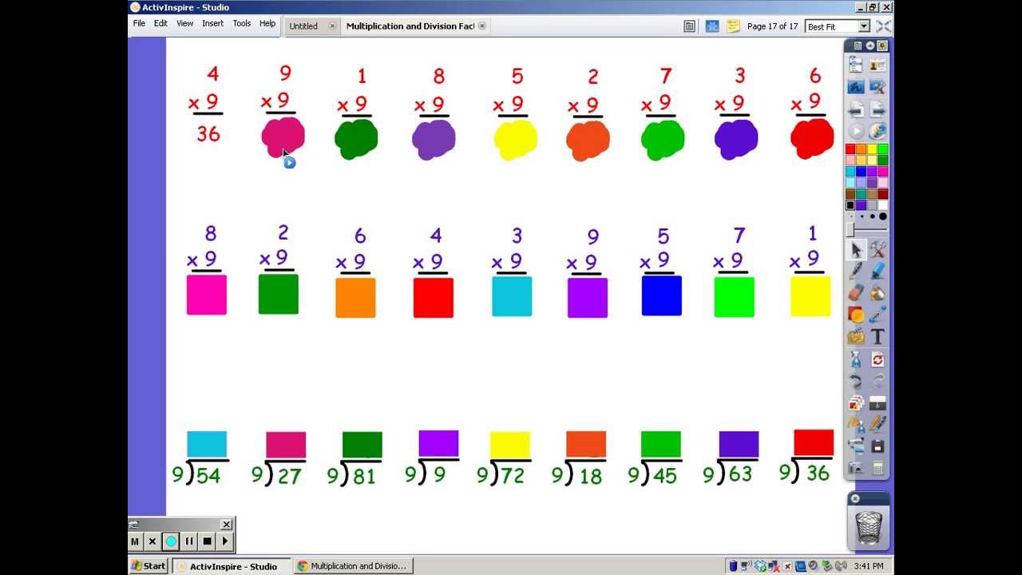Viewport: 1022px width, 575px height.
Task: Select the Highlighter tool
Action: [x=877, y=271]
